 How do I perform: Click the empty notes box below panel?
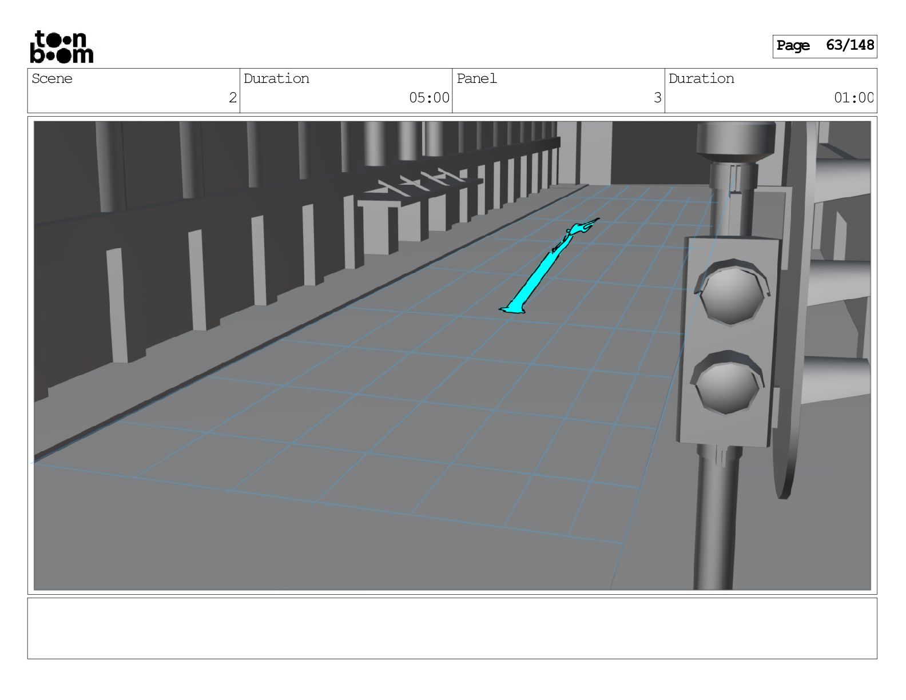coord(452,629)
